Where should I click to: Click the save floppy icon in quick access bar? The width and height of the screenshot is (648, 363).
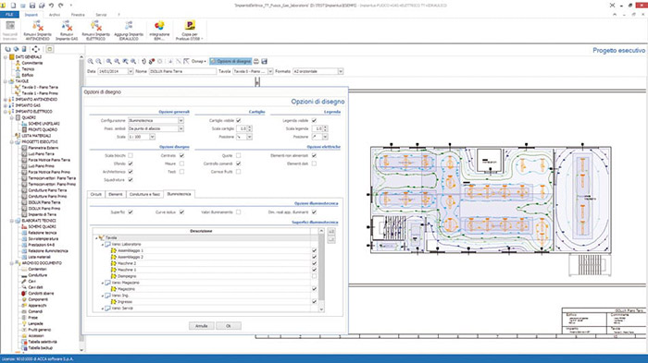click(x=32, y=6)
